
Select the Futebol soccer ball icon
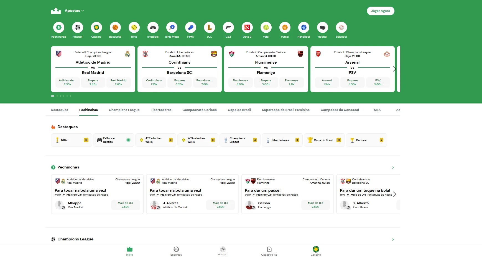[77, 27]
